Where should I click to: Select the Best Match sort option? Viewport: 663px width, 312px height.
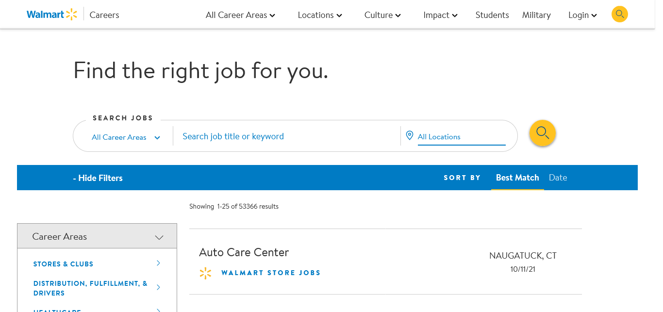point(517,178)
